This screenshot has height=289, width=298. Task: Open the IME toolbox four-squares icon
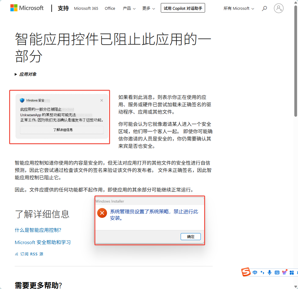point(292,273)
